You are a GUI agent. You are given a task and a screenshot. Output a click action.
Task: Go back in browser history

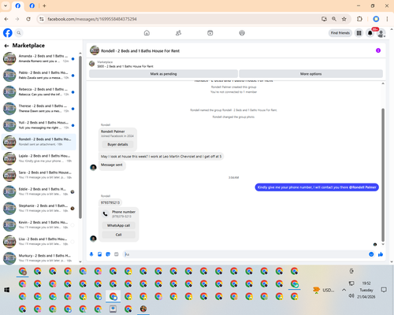6,19
